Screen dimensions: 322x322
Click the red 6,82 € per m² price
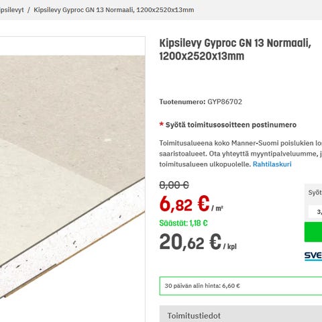[x=191, y=204]
